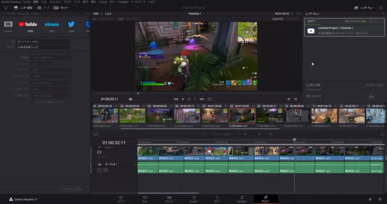The width and height of the screenshot is (387, 204).
Task: Play the timeline forward in viewer
Action: 195,99
